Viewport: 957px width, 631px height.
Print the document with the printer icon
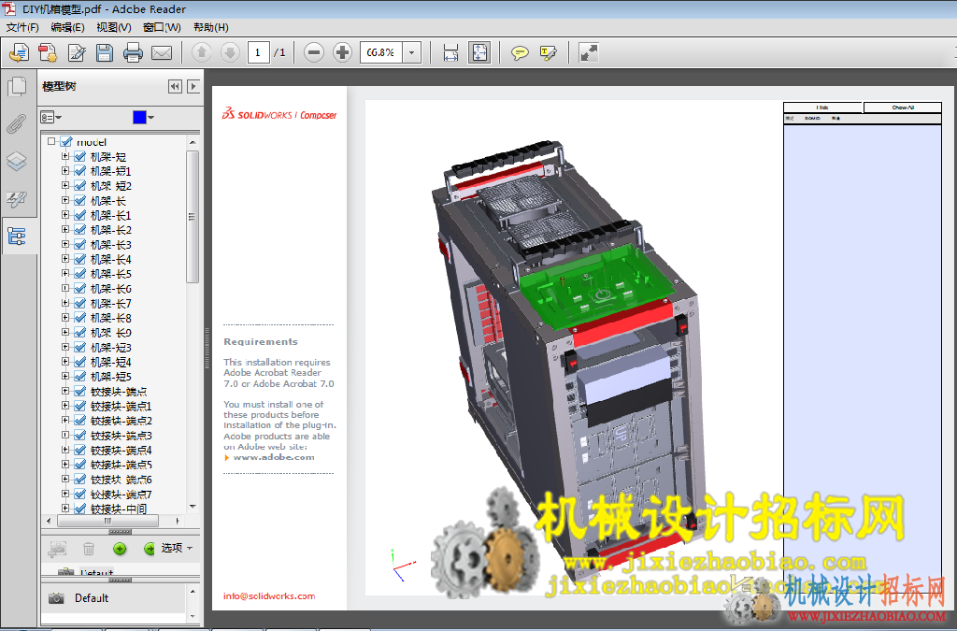tap(133, 53)
